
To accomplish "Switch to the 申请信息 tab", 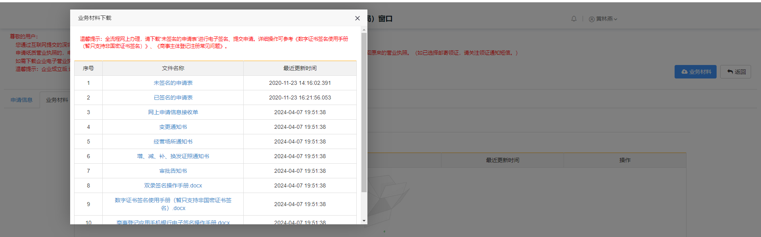I will [21, 100].
